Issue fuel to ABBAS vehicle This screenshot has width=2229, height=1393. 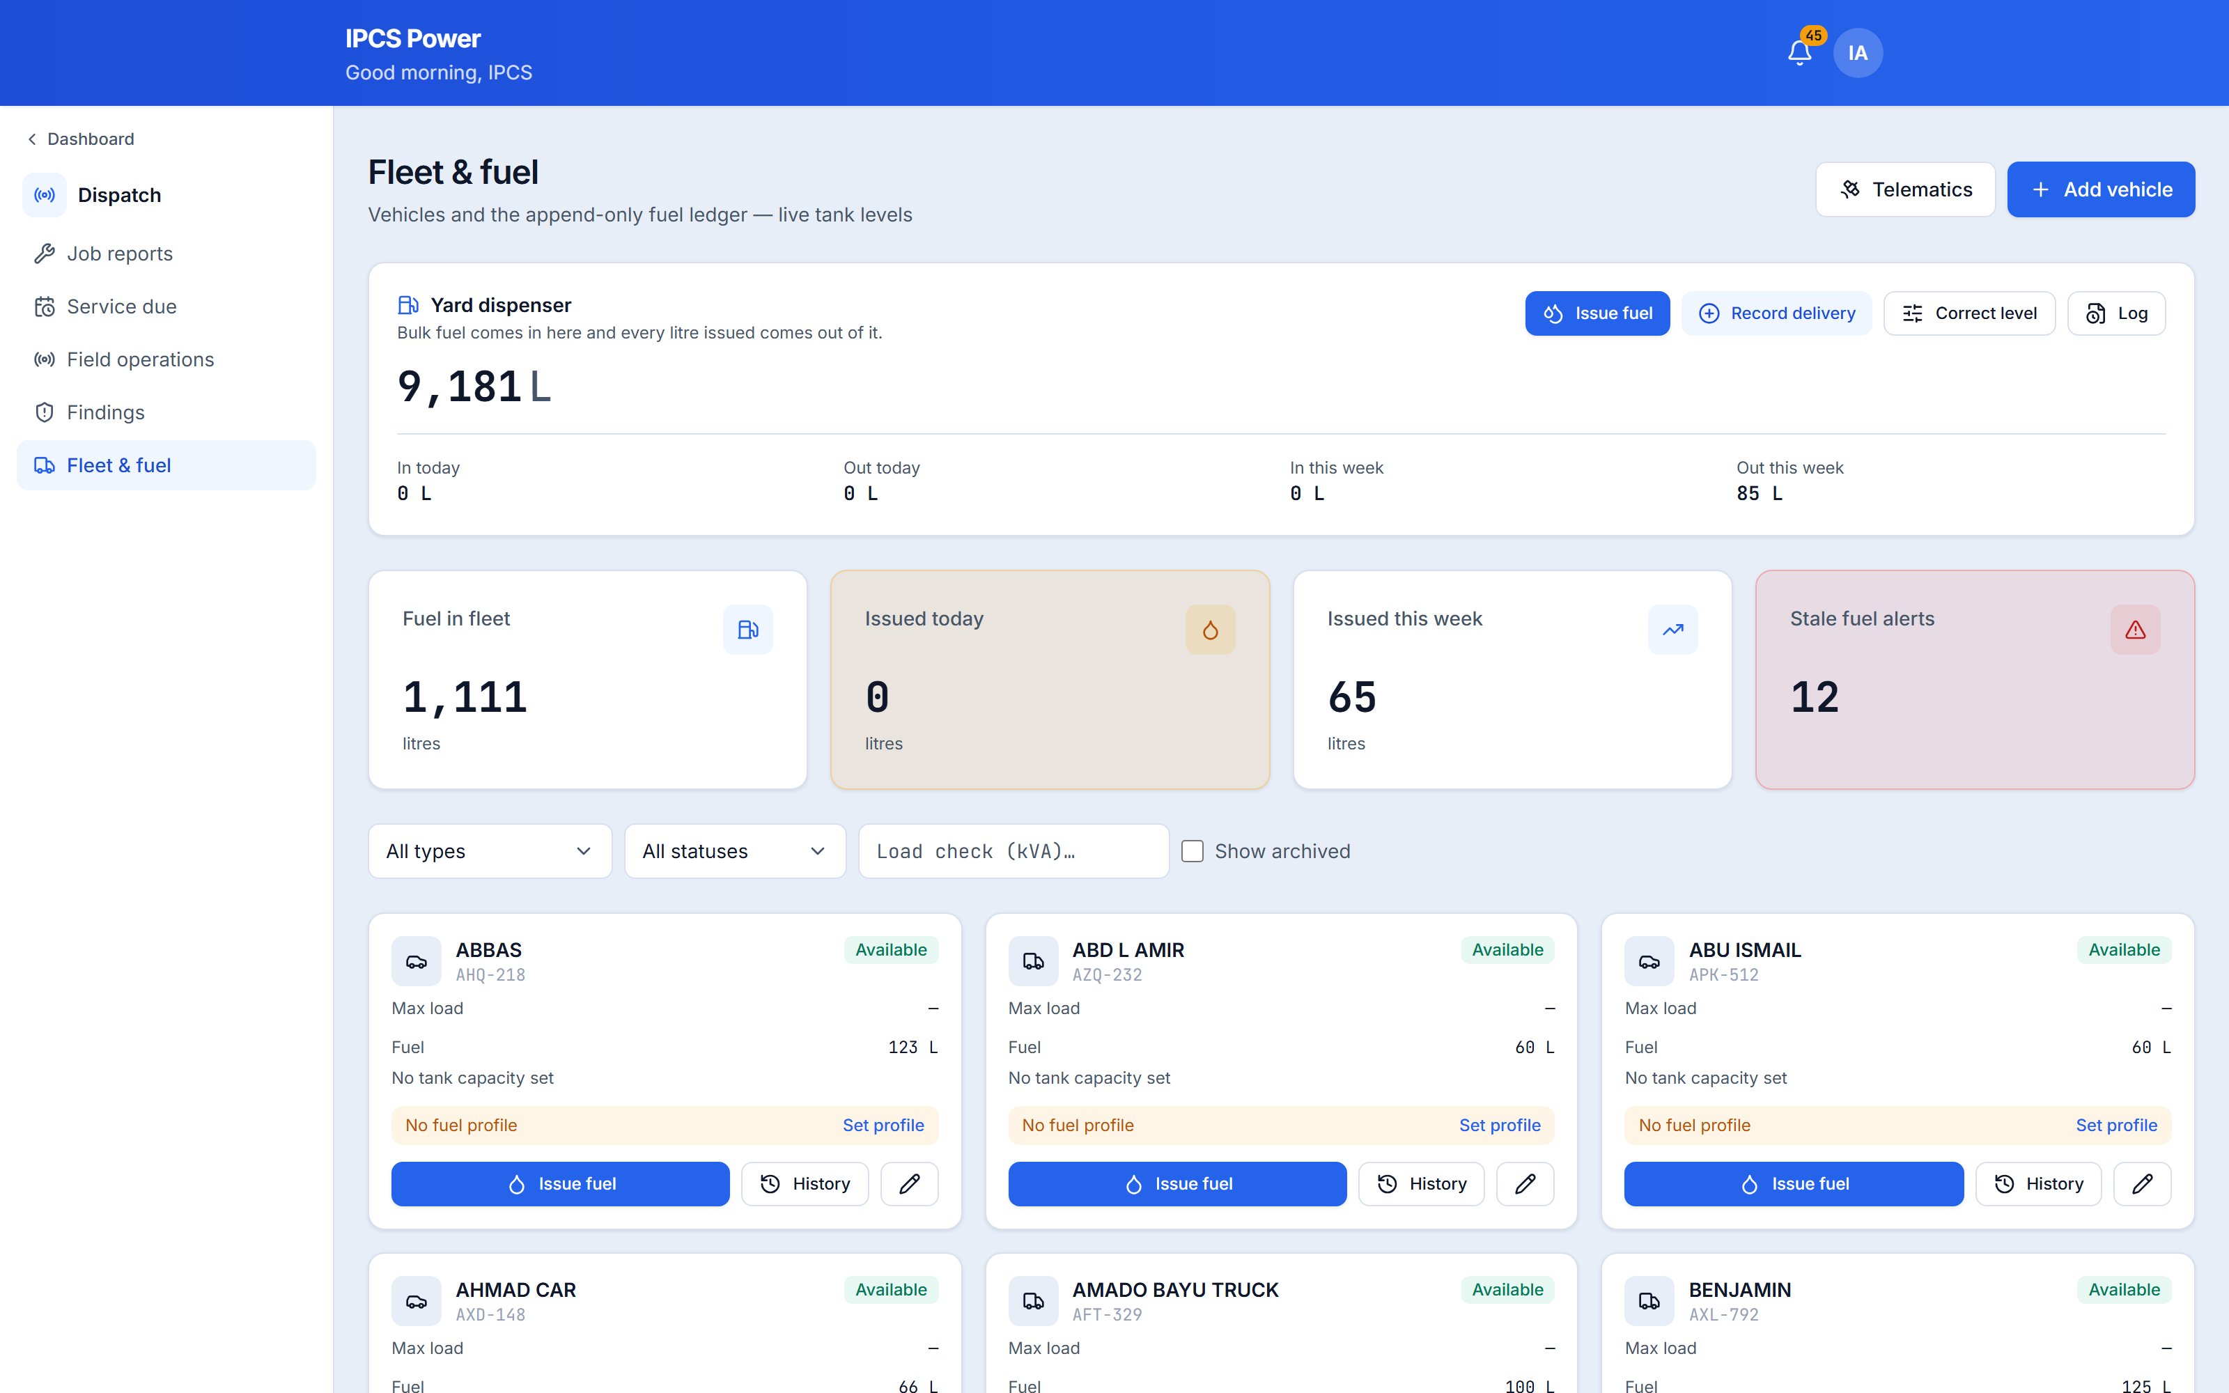tap(560, 1183)
